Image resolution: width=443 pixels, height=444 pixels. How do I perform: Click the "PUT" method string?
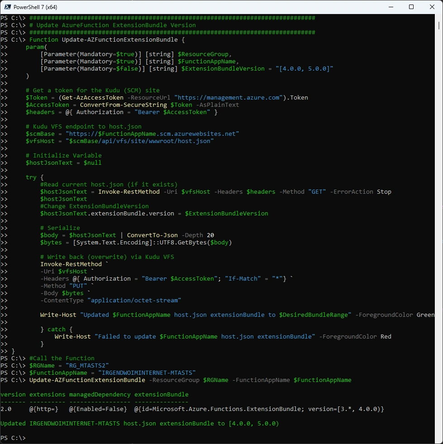[77, 286]
